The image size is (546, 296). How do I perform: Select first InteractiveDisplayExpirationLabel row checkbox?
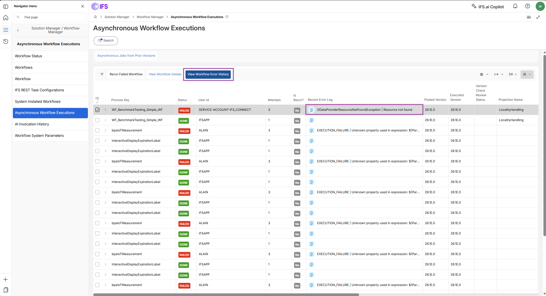point(97,141)
